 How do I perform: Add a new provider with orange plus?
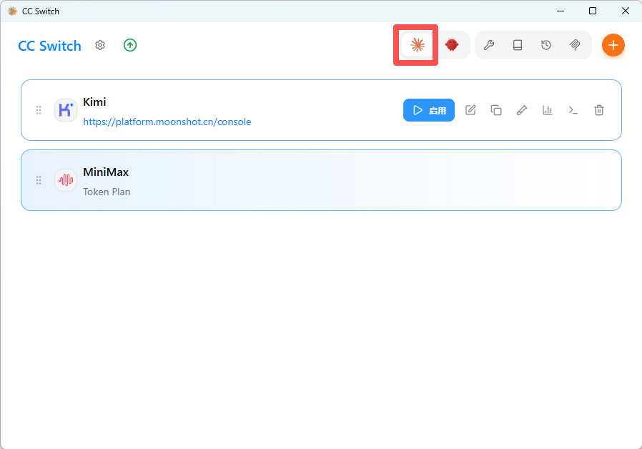(x=613, y=45)
